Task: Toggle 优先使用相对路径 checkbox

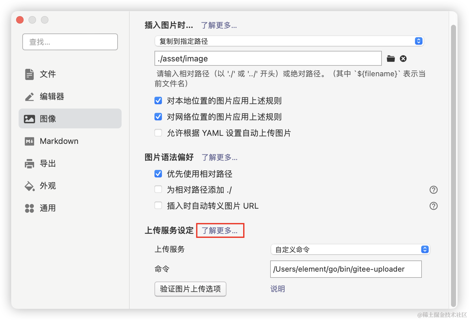Action: click(x=158, y=174)
